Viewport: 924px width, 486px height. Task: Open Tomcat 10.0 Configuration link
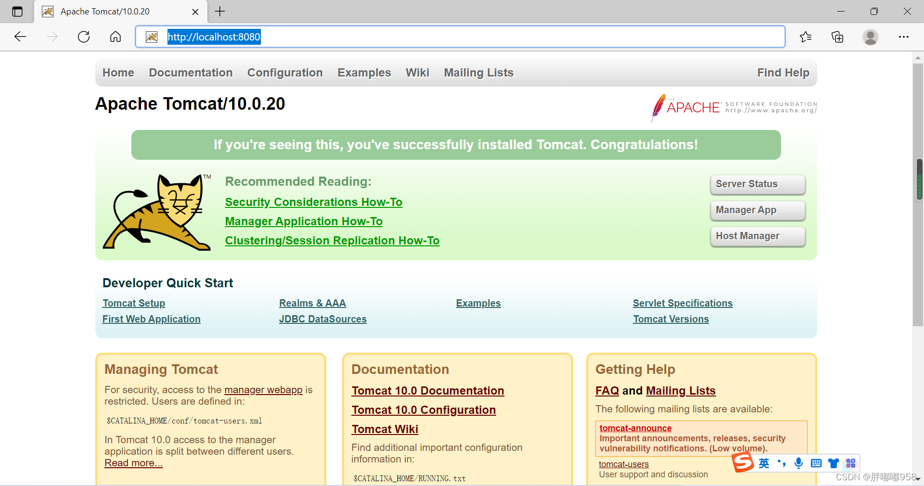pyautogui.click(x=423, y=410)
